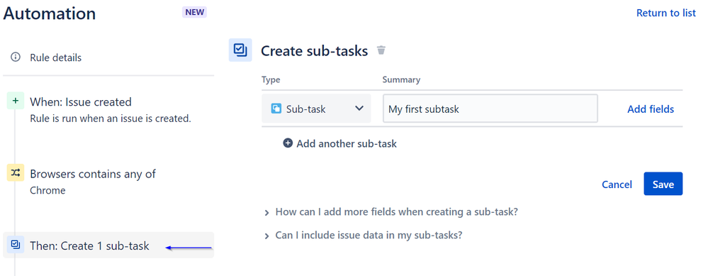The image size is (708, 276).
Task: Delete the Create sub-tasks action via trash icon
Action: coord(381,50)
